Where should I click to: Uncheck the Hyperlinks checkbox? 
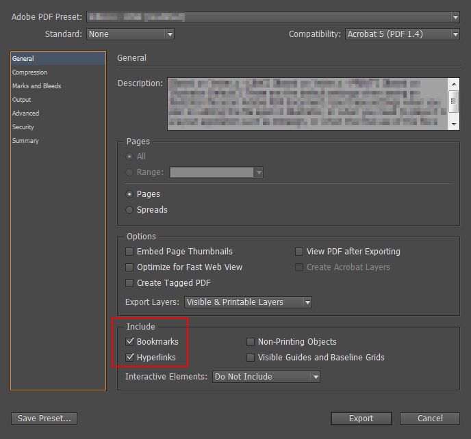pos(129,358)
